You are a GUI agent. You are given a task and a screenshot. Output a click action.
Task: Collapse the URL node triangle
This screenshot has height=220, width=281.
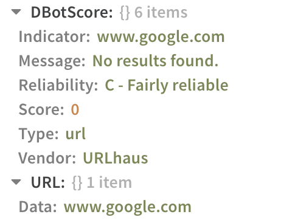(x=16, y=182)
